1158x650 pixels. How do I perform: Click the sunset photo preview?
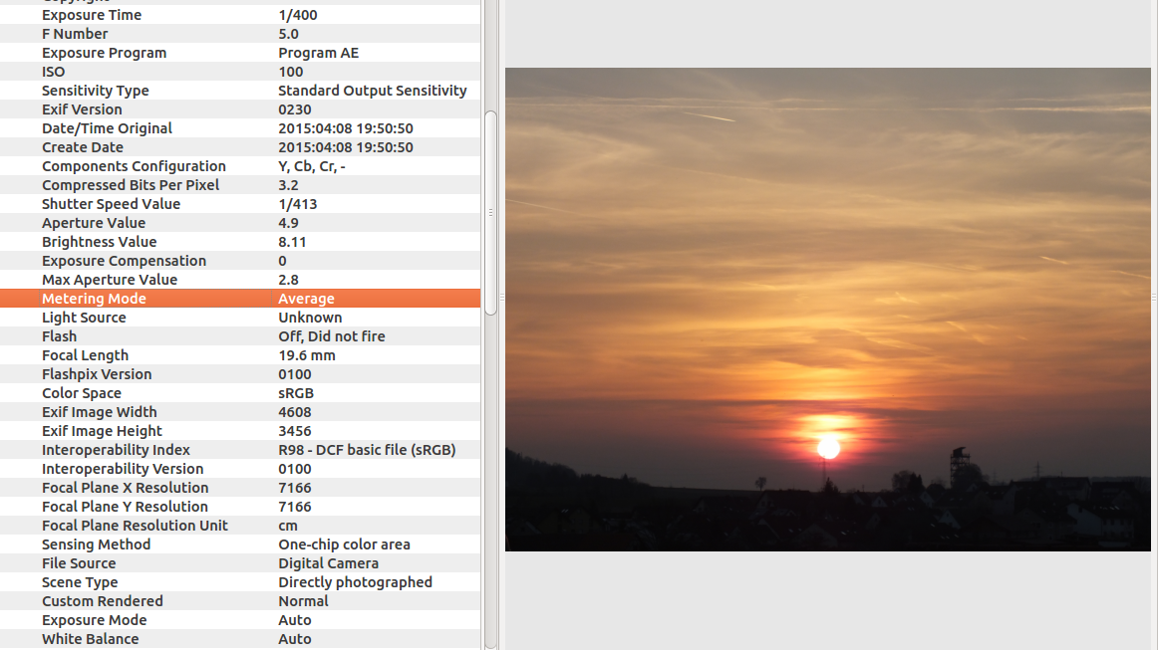[x=827, y=310]
